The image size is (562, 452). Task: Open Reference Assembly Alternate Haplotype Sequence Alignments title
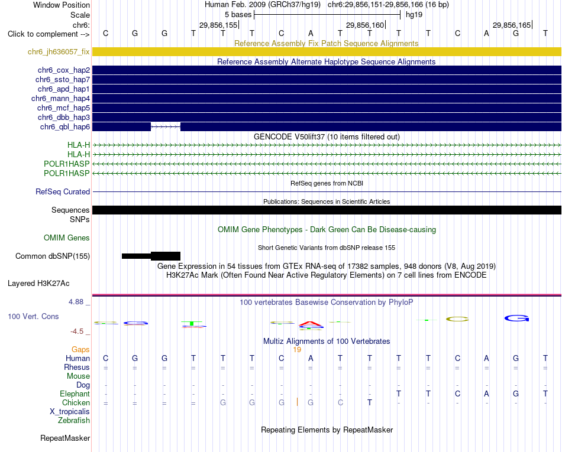click(x=327, y=61)
